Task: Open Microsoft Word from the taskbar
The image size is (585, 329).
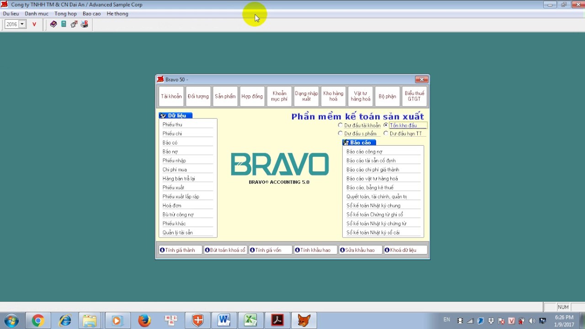Action: point(224,321)
